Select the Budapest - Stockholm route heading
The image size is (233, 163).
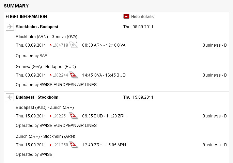click(x=37, y=97)
